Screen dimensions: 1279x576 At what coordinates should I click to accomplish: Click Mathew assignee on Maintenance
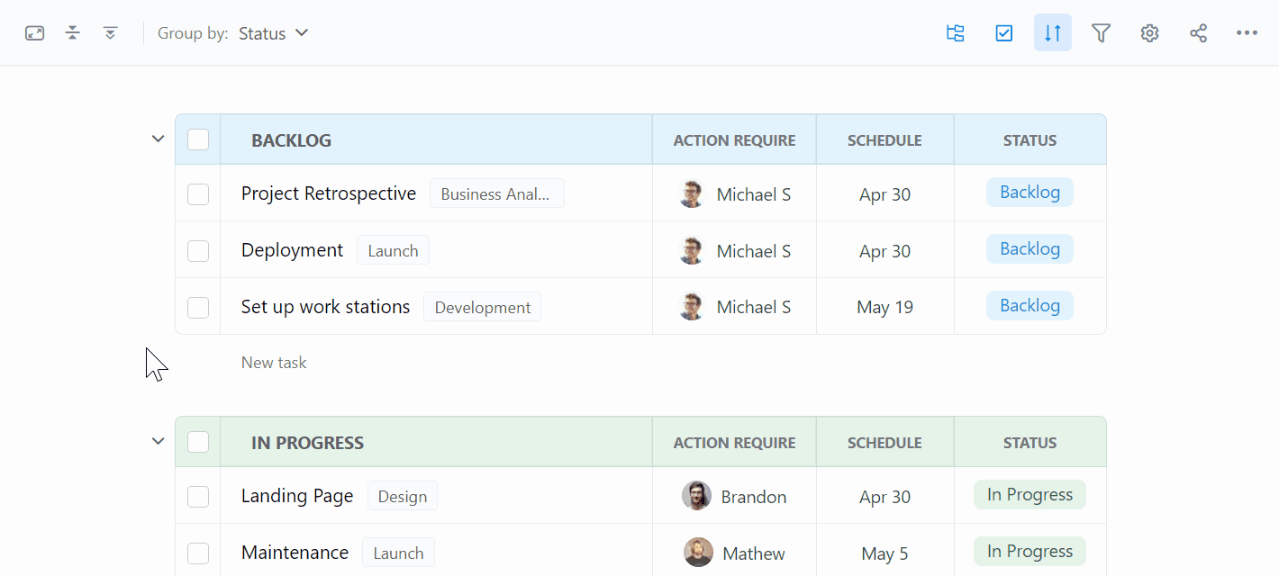pyautogui.click(x=734, y=553)
